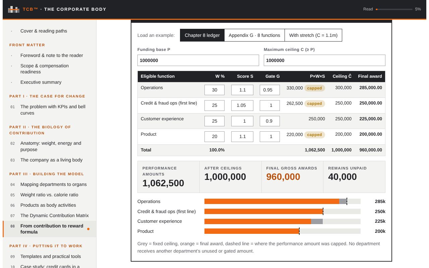Edit Credit & fraud ops Score S input
Viewport: 429px width, 268px height.
coord(242,105)
